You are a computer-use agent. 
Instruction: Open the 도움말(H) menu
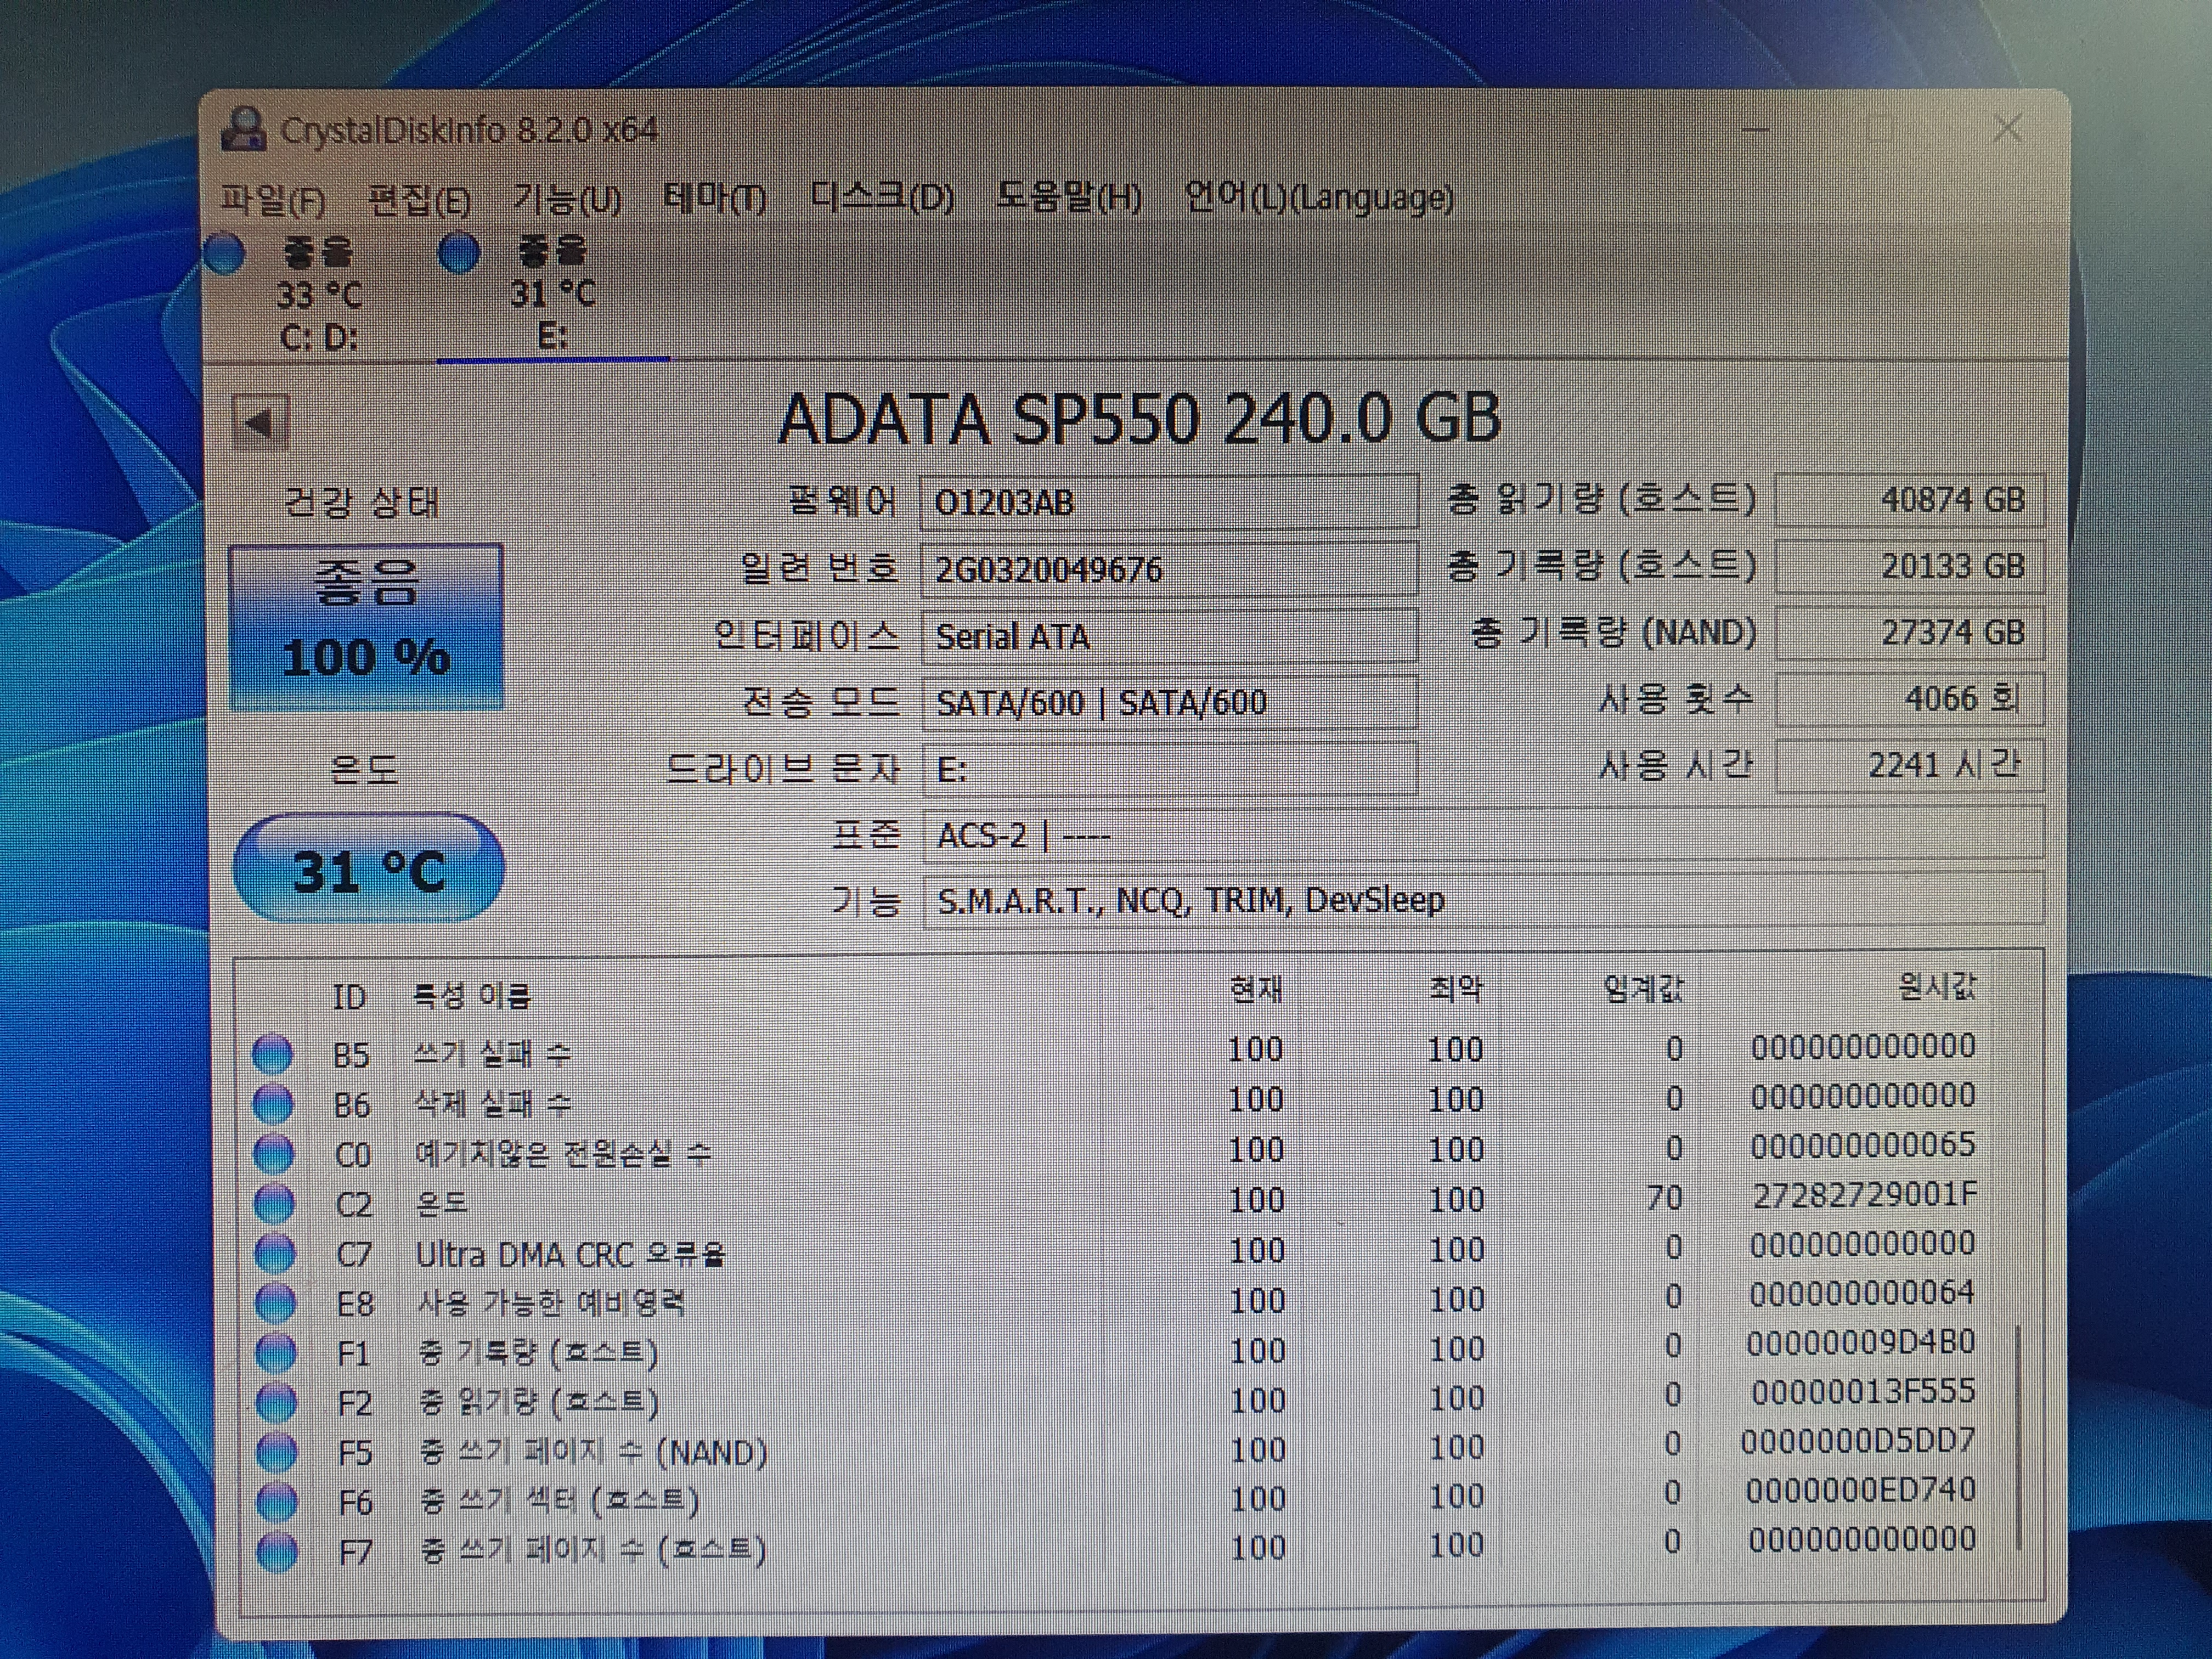1069,197
